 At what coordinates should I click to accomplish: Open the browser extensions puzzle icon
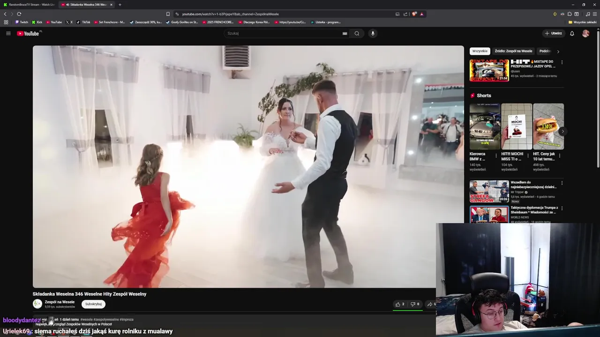point(570,14)
